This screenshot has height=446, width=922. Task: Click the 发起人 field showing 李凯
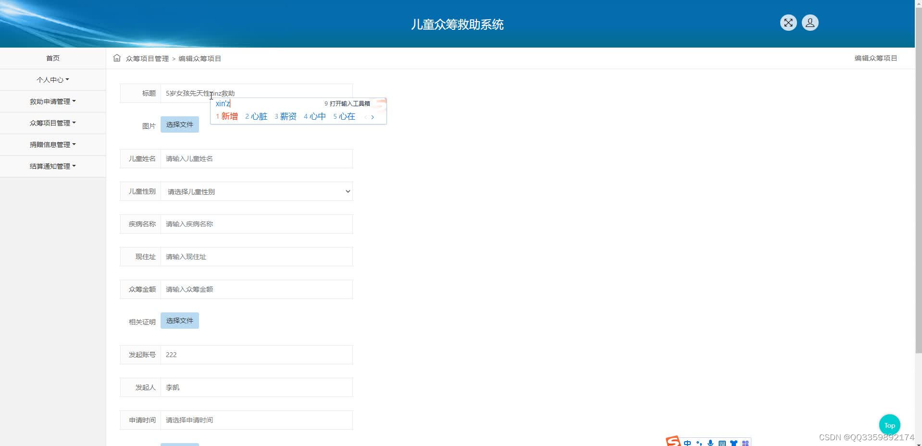257,387
